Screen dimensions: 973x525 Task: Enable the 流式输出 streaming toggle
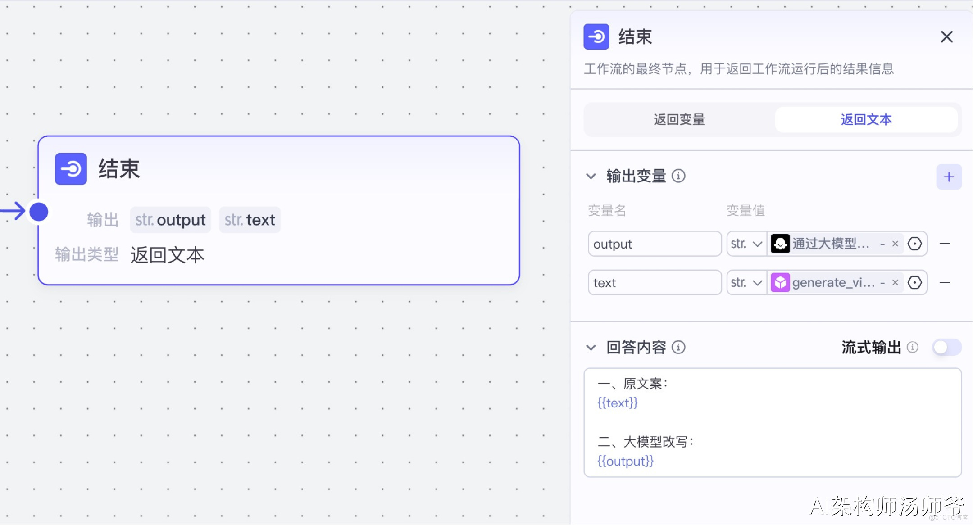[946, 347]
